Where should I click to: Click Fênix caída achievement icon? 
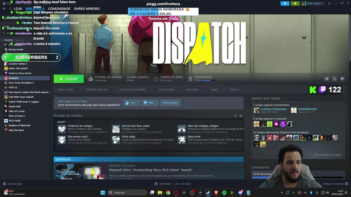116,140
